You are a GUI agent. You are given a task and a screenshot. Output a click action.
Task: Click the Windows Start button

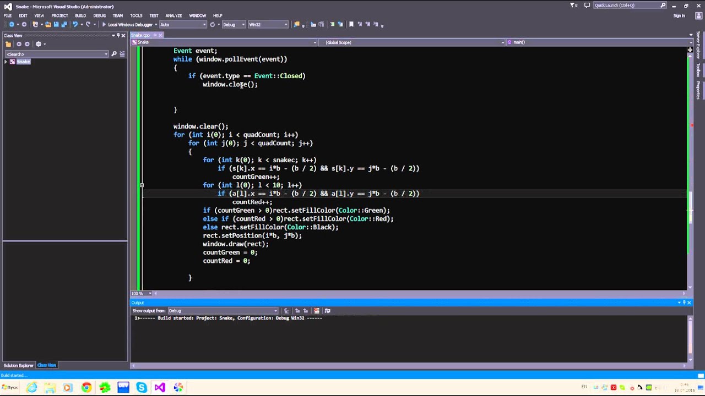pyautogui.click(x=10, y=387)
